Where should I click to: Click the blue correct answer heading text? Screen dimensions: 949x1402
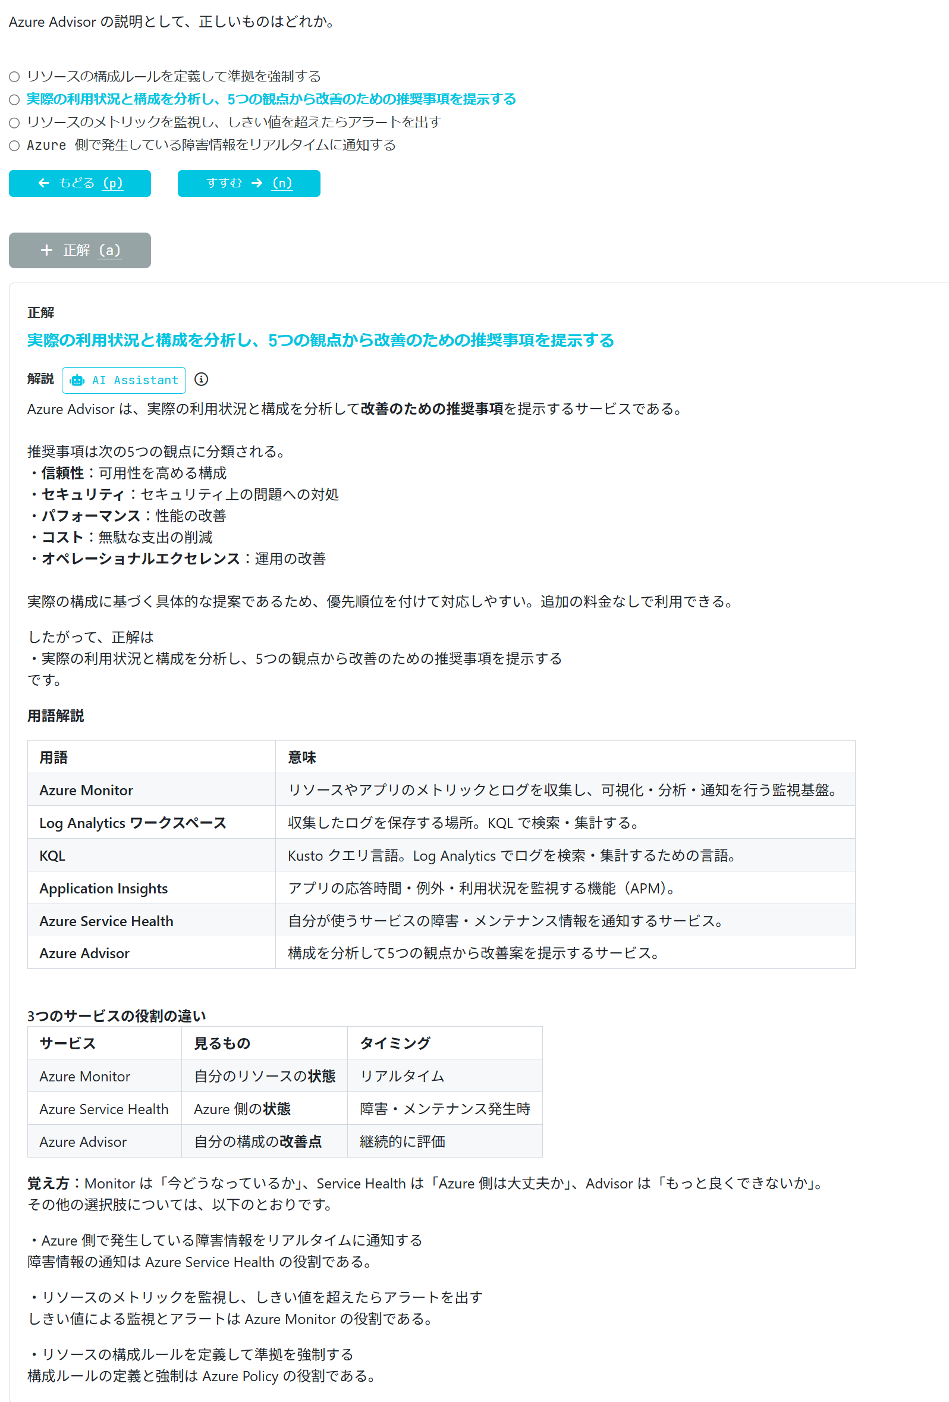tap(320, 340)
